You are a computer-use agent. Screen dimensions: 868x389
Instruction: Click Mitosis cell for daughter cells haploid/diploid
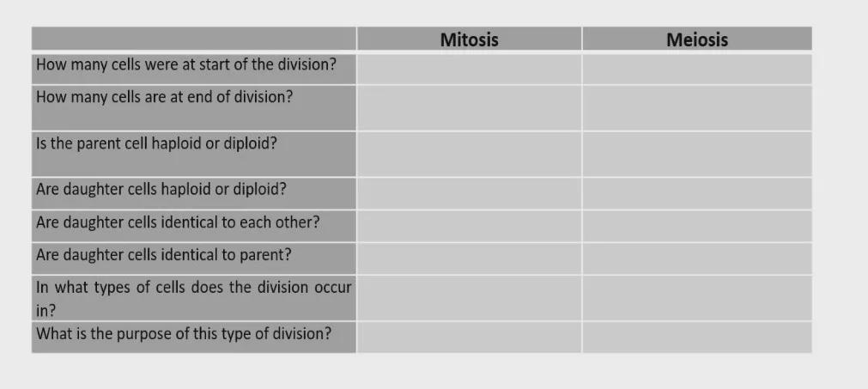click(x=469, y=193)
